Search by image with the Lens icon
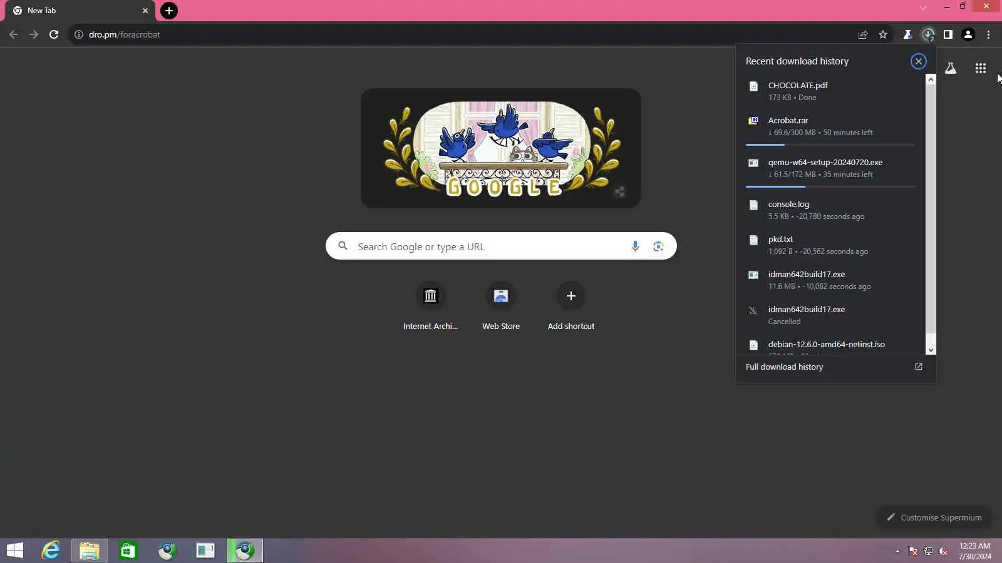Viewport: 1002px width, 563px height. pyautogui.click(x=658, y=246)
